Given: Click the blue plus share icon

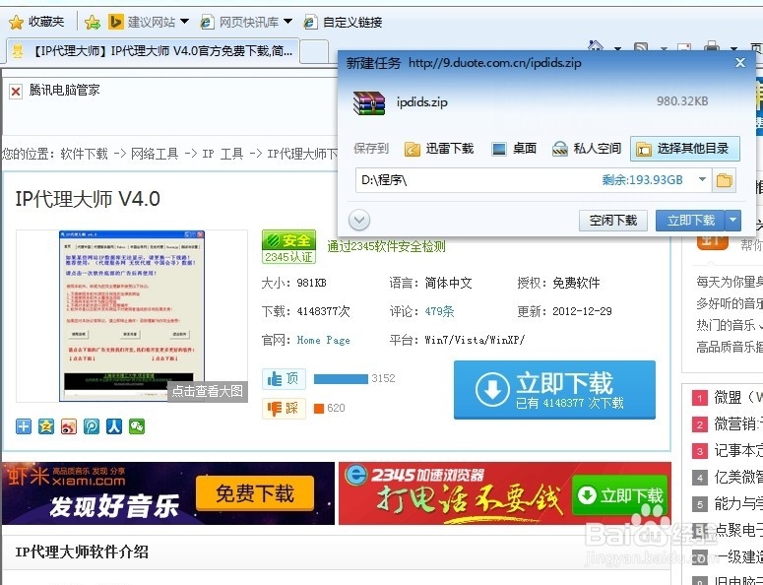Looking at the screenshot, I should coord(24,426).
